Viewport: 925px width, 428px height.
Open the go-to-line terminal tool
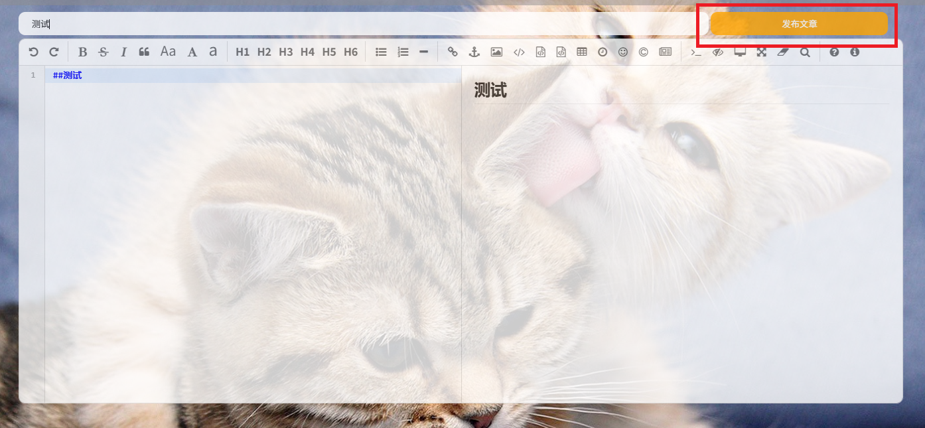696,52
